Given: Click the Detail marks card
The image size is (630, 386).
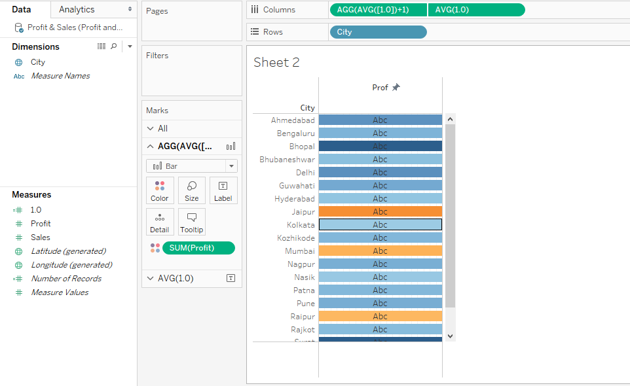Looking at the screenshot, I should coord(160,222).
